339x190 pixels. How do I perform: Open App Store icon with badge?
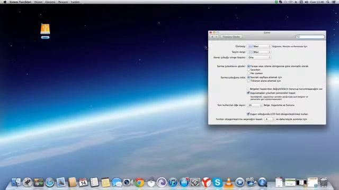point(184,182)
